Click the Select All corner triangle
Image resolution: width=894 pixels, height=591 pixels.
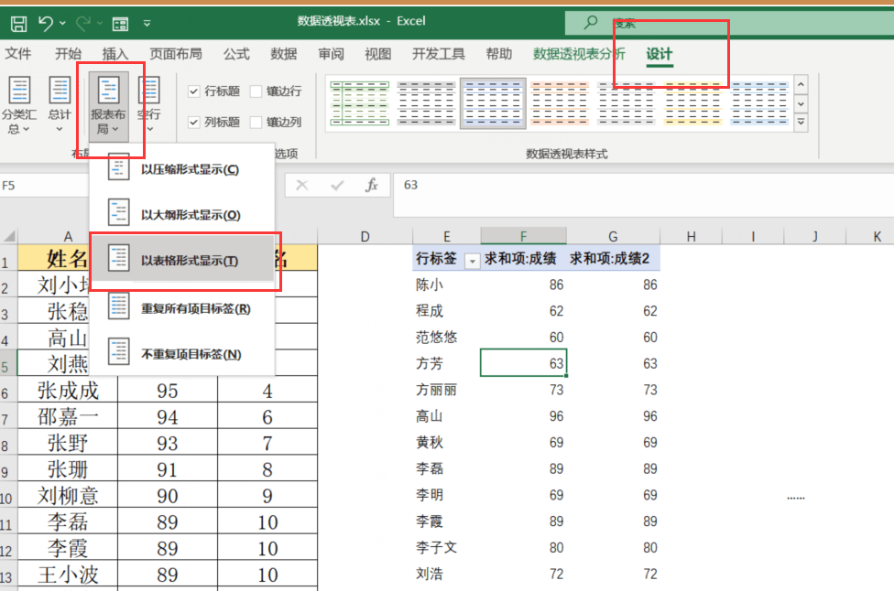(9, 236)
